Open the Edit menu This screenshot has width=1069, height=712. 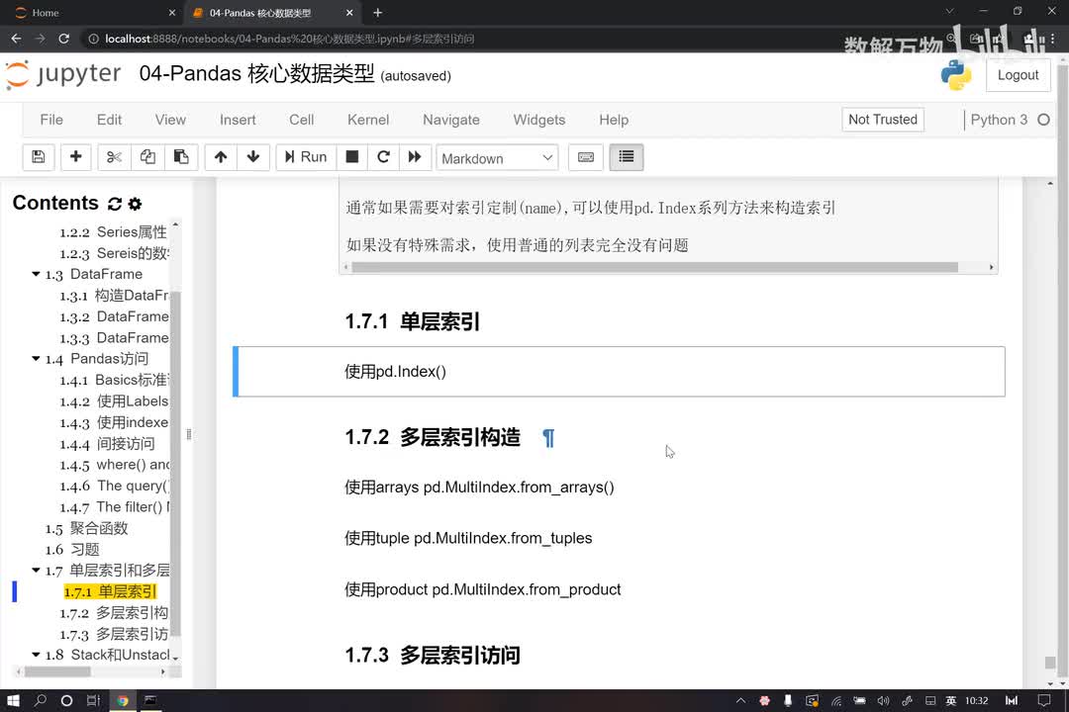109,120
